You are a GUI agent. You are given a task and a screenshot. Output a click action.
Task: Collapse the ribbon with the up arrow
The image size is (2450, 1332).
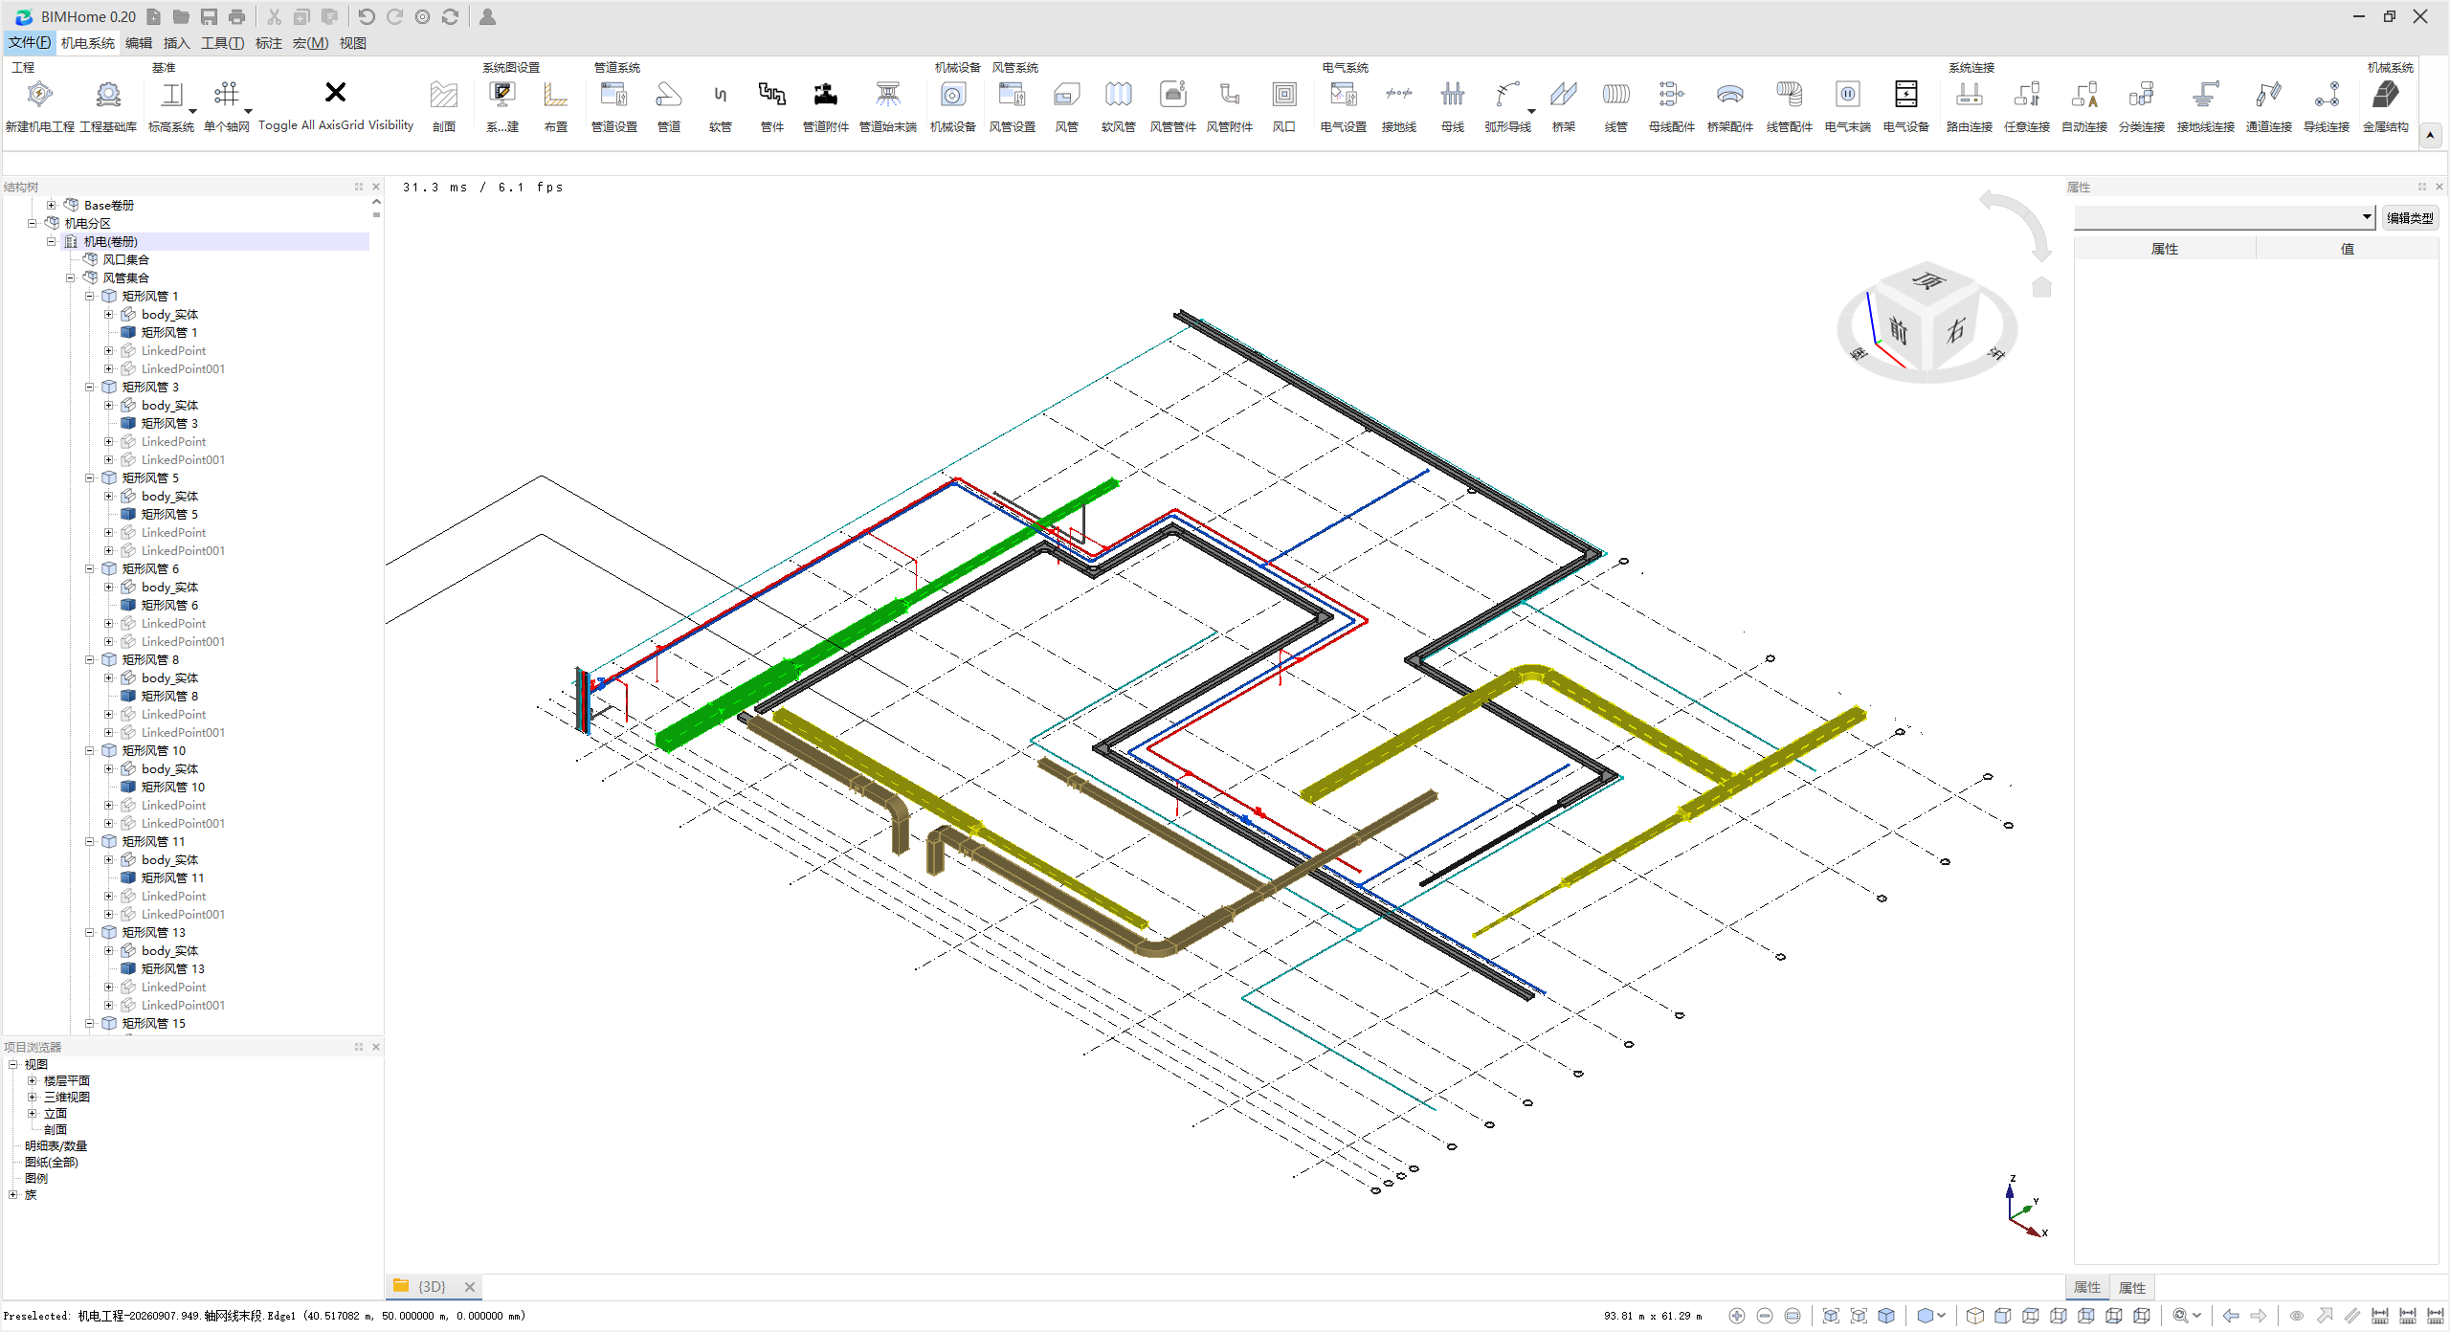[x=2430, y=136]
